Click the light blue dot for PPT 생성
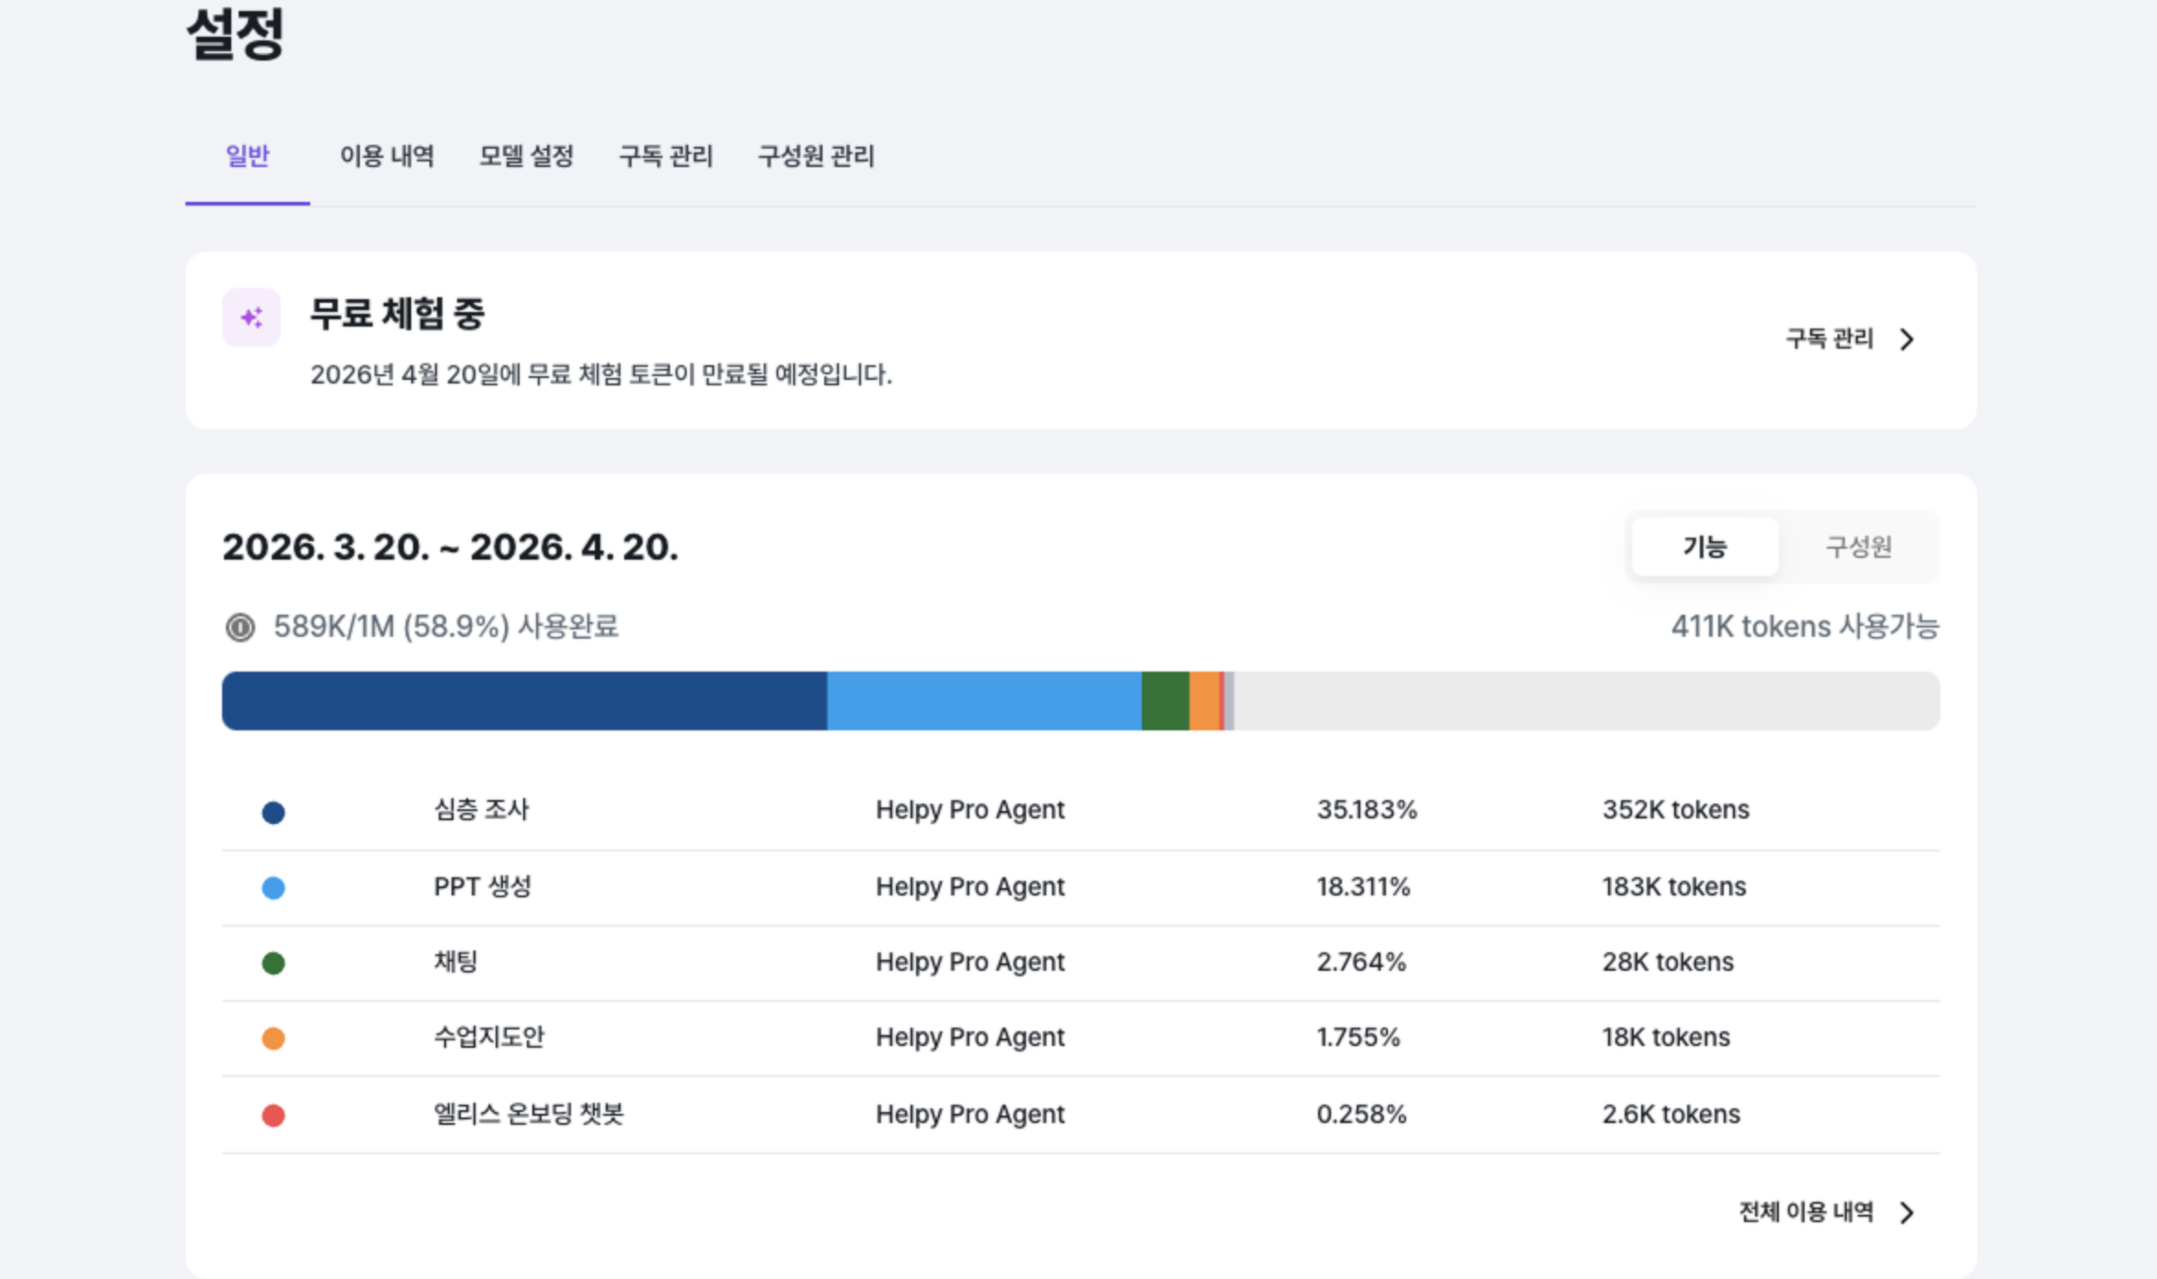 point(273,887)
